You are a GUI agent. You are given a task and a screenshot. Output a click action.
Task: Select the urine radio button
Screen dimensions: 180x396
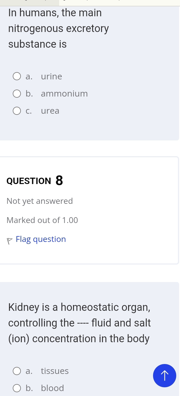(17, 76)
